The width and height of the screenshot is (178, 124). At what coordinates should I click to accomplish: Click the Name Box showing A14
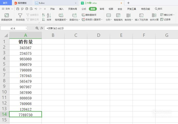point(13,28)
